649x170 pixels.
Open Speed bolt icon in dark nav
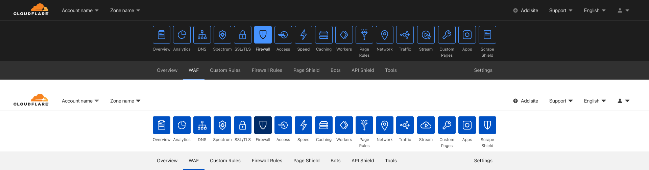click(304, 35)
